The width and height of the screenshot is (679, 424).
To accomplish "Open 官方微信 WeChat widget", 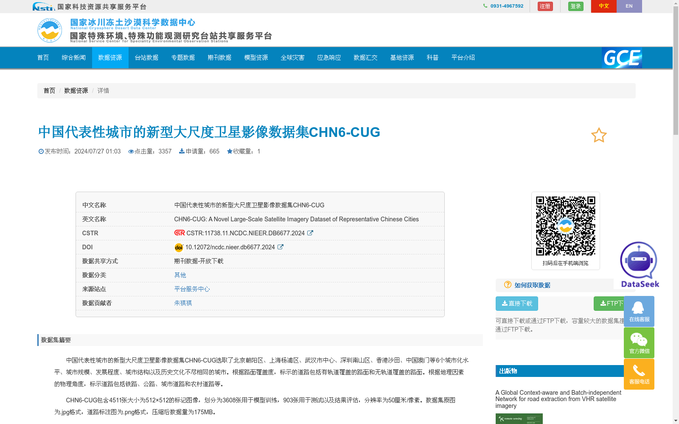I will coord(639,343).
